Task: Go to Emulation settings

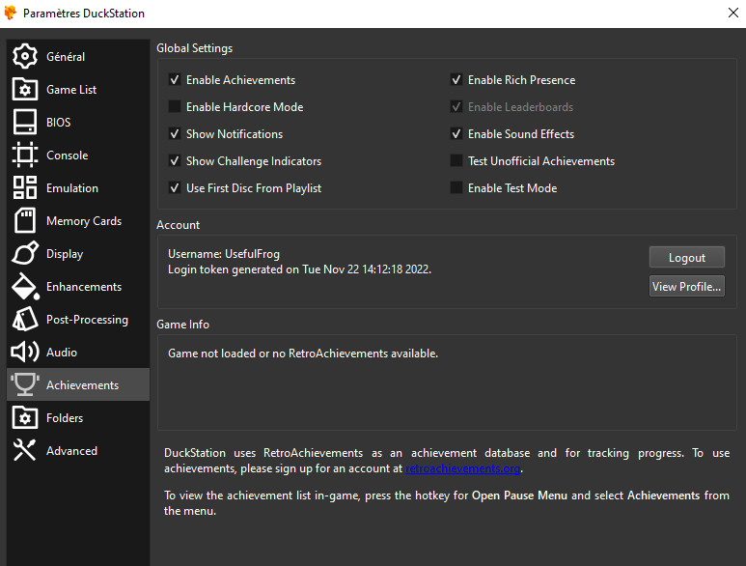Action: (x=78, y=187)
